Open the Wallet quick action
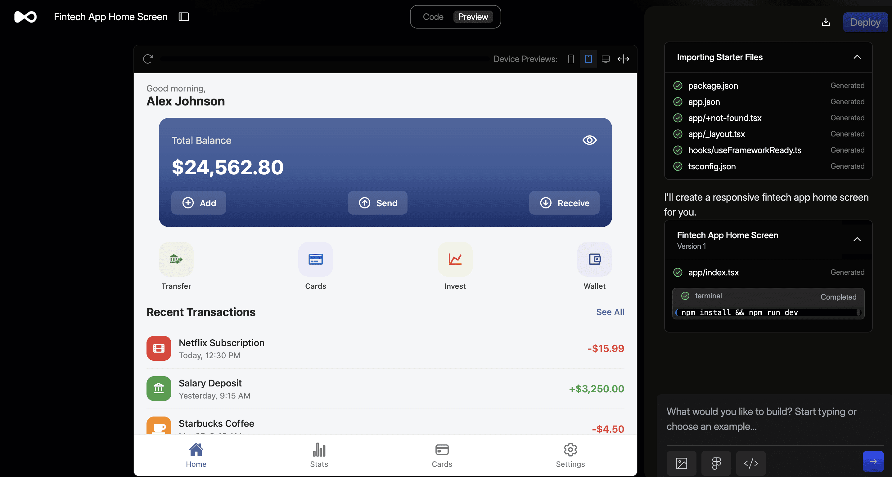Screen dimensions: 892x477 click(594, 259)
